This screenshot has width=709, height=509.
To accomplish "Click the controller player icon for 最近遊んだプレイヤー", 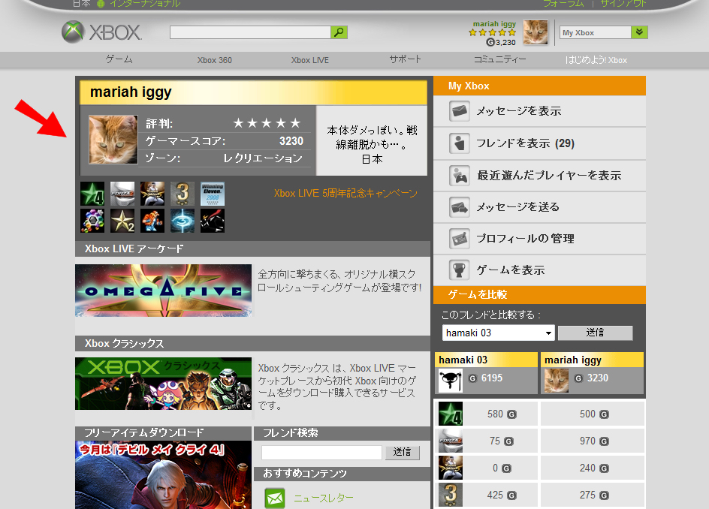I will [x=460, y=176].
